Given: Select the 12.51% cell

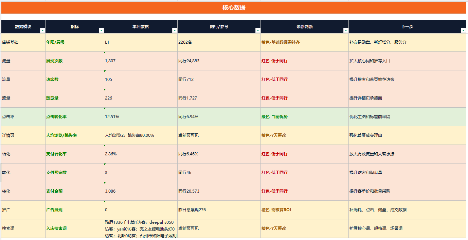Looking at the screenshot, I should click(x=141, y=117).
